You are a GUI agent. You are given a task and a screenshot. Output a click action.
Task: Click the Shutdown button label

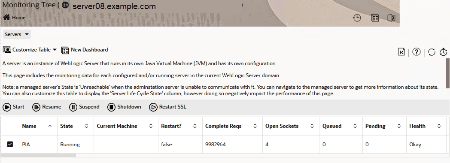(x=129, y=107)
